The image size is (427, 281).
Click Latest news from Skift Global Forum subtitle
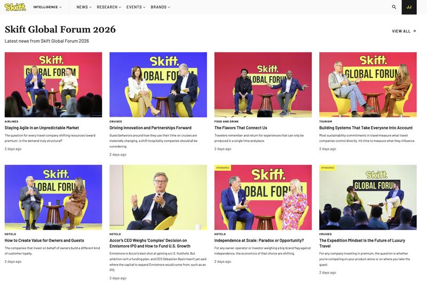[47, 41]
